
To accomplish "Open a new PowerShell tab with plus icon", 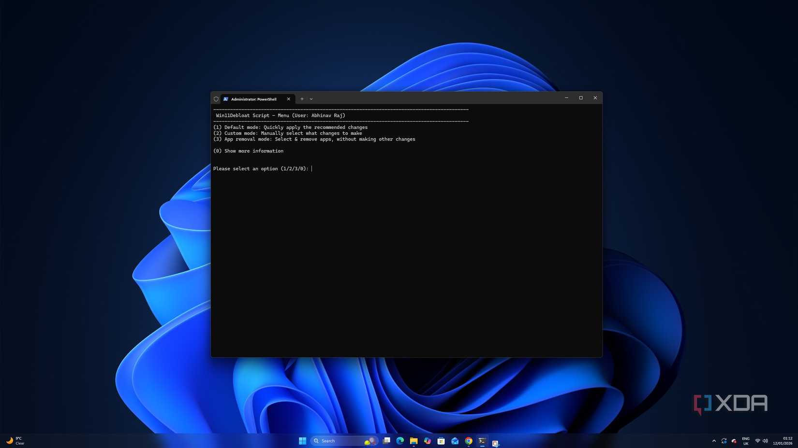I will [x=302, y=99].
